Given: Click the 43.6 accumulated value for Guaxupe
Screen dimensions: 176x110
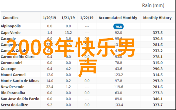Looking at the screenshot, I should (118, 69).
